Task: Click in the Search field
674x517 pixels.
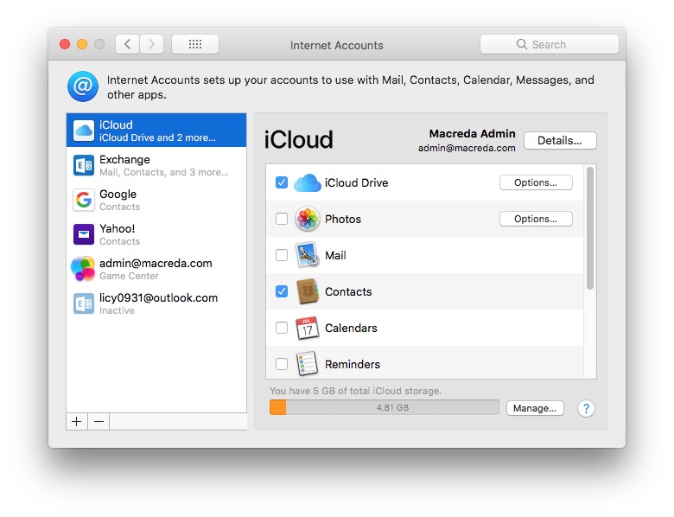Action: [x=550, y=44]
